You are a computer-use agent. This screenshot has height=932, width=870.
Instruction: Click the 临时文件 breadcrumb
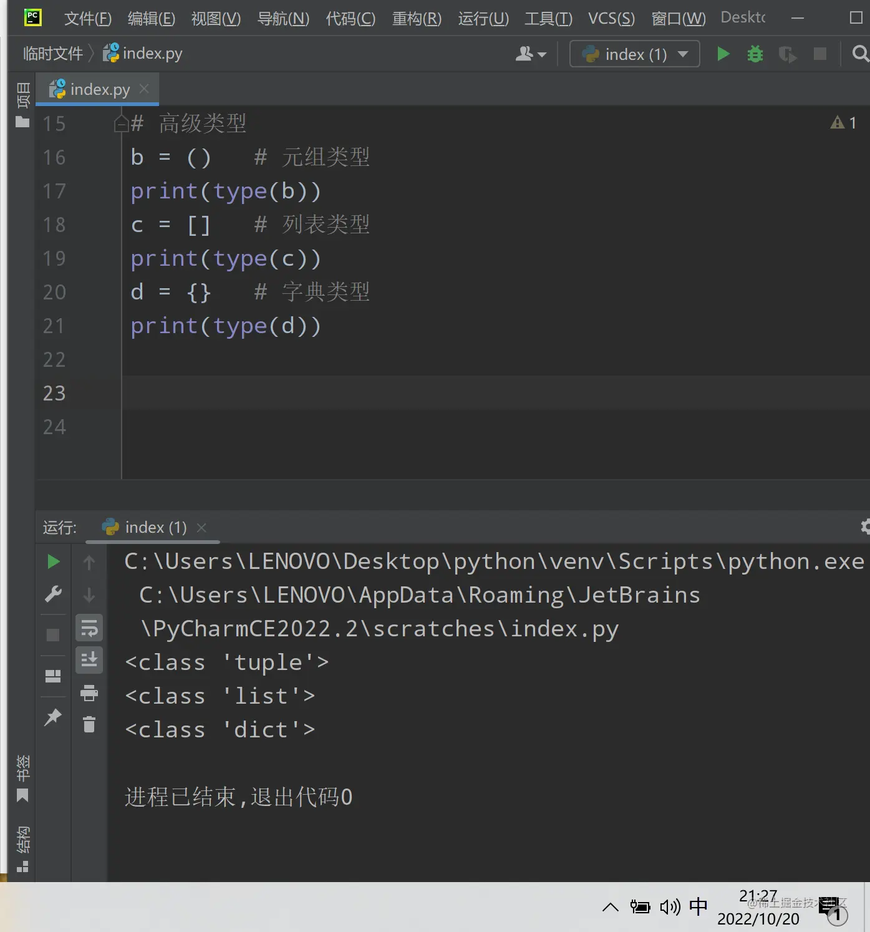(53, 54)
